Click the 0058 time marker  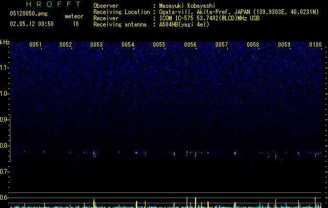[x=253, y=45]
